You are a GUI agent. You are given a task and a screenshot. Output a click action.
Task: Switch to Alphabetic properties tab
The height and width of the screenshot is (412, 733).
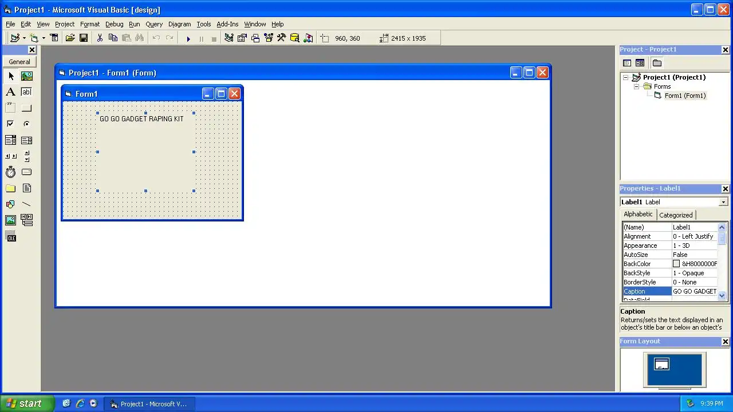638,214
